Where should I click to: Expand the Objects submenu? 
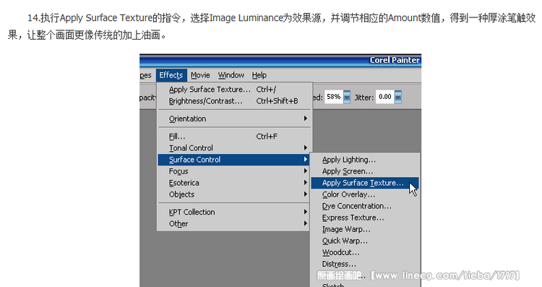coord(234,194)
